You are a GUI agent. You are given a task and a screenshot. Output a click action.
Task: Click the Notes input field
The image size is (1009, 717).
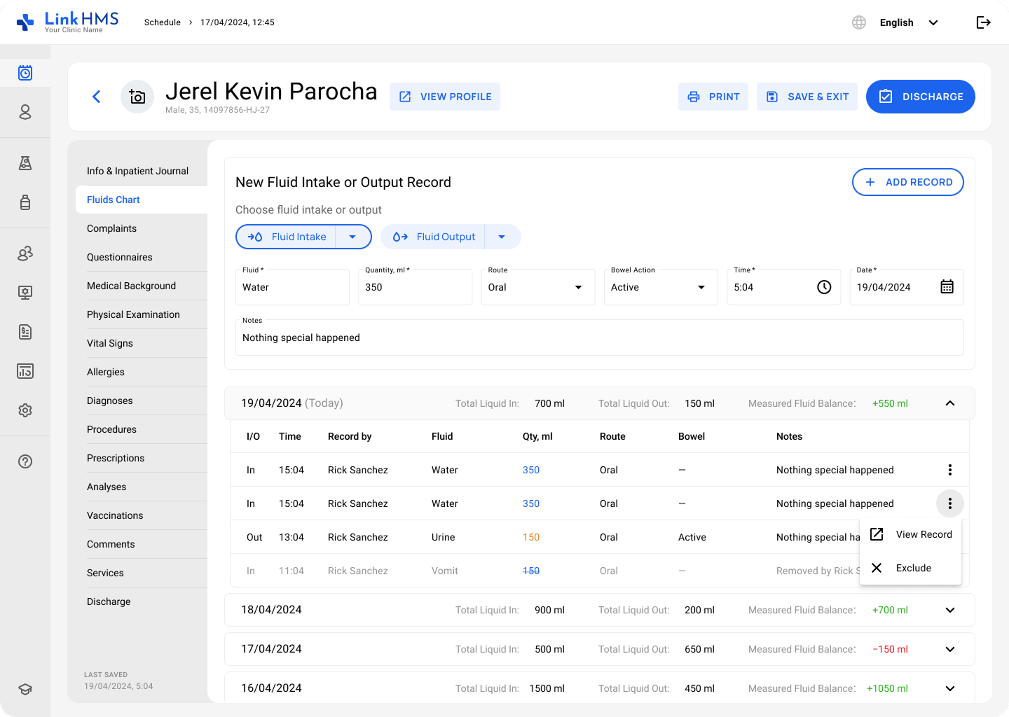(599, 337)
